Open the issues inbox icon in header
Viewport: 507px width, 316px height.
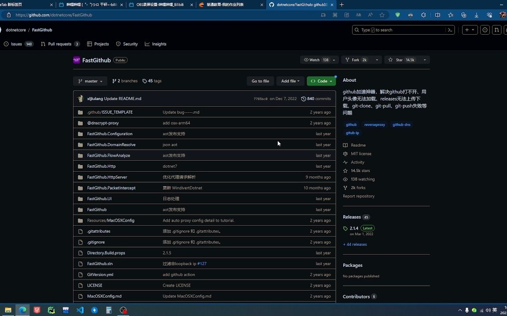click(x=485, y=30)
